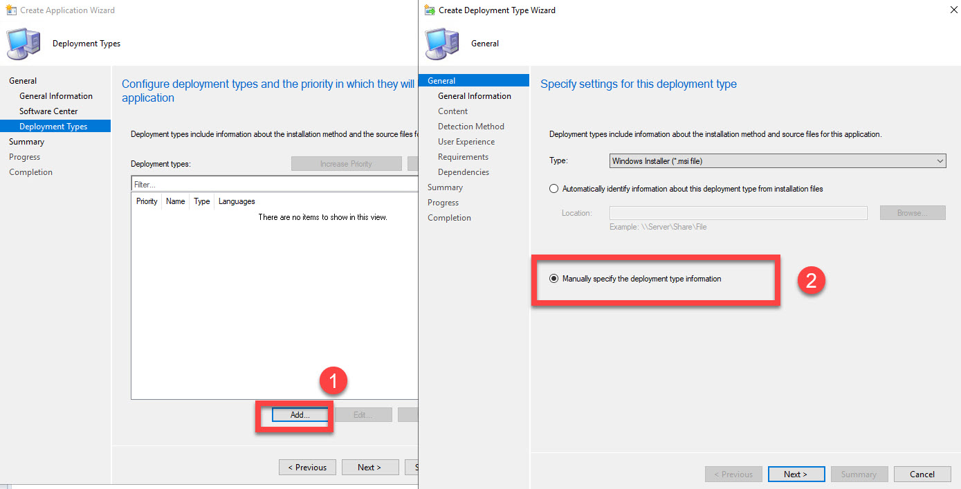
Task: Click computer icon beside Deployment Types heading
Action: [23, 43]
